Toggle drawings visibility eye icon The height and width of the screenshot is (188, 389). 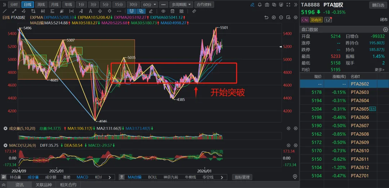point(163,11)
